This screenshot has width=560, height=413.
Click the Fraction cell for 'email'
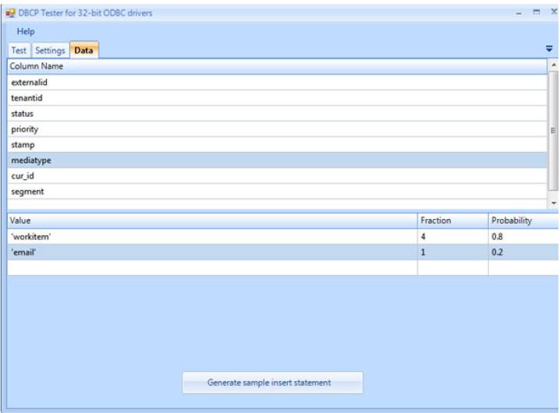click(x=452, y=252)
